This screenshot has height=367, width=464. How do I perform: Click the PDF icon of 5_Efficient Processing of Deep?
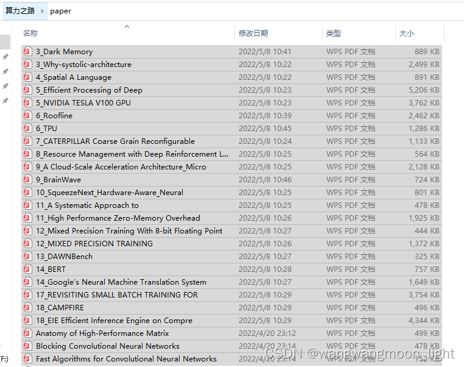[x=27, y=90]
